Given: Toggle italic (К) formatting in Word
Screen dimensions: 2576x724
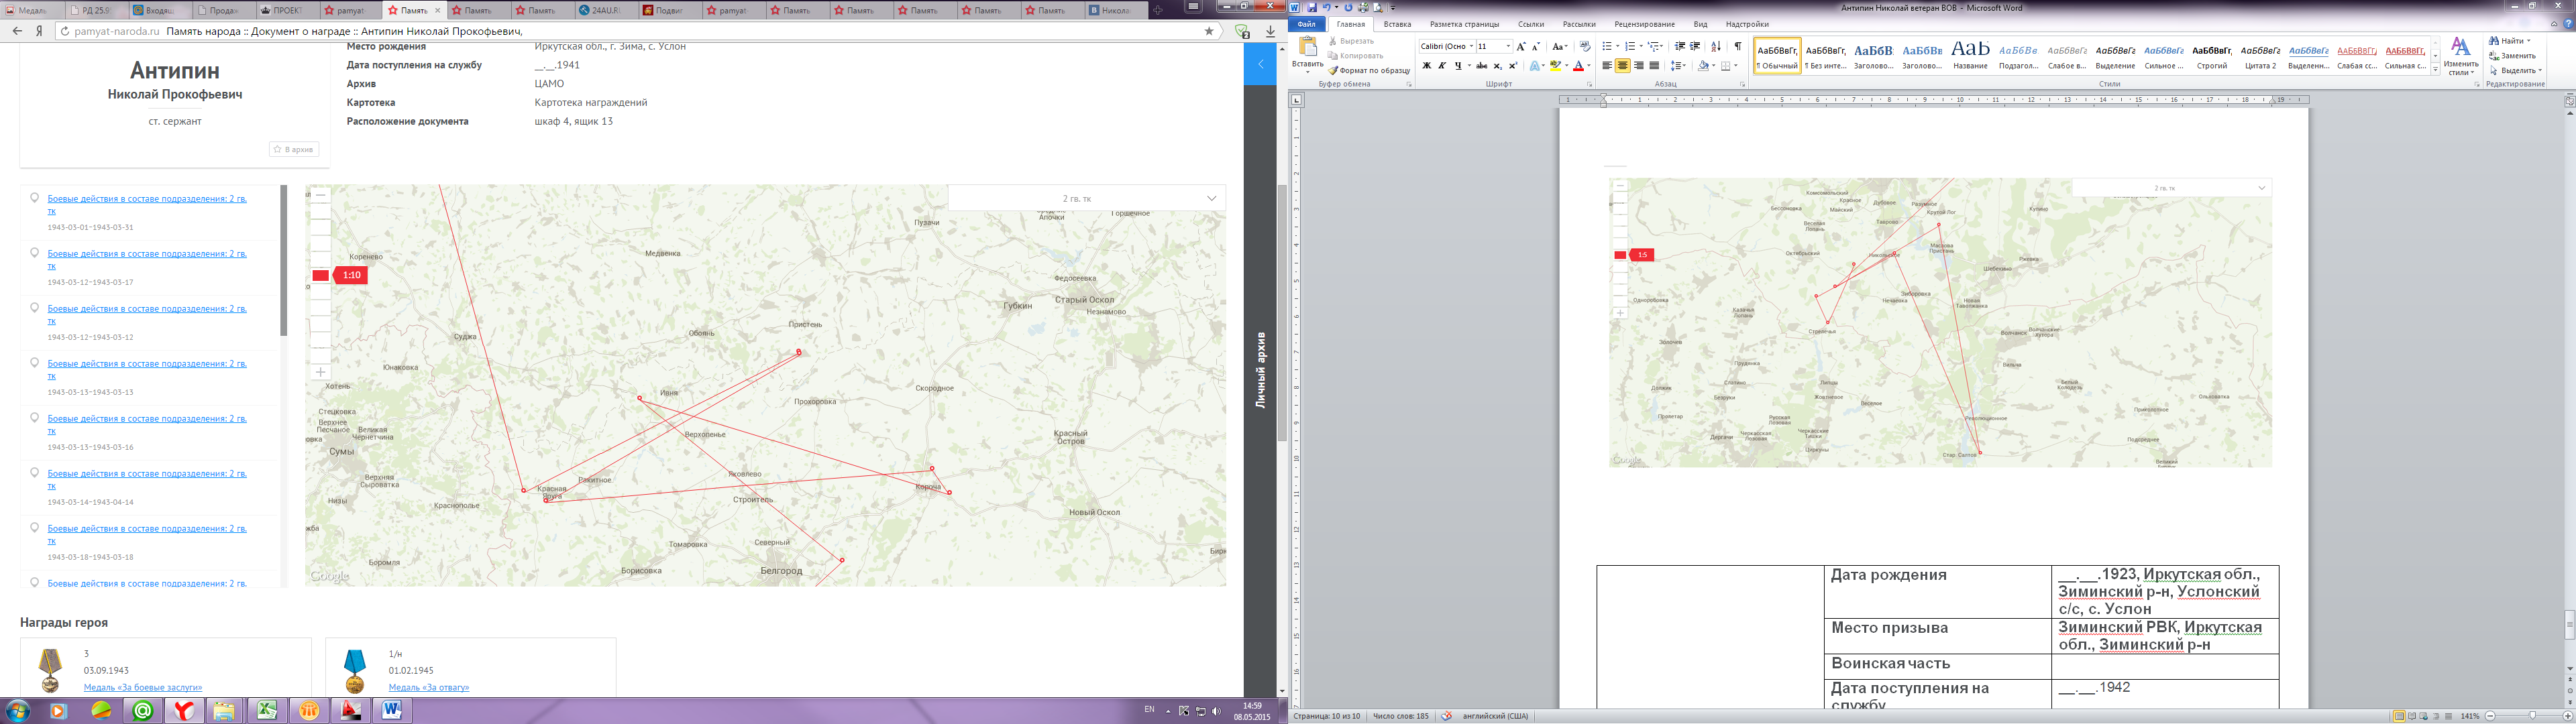Looking at the screenshot, I should point(1443,65).
